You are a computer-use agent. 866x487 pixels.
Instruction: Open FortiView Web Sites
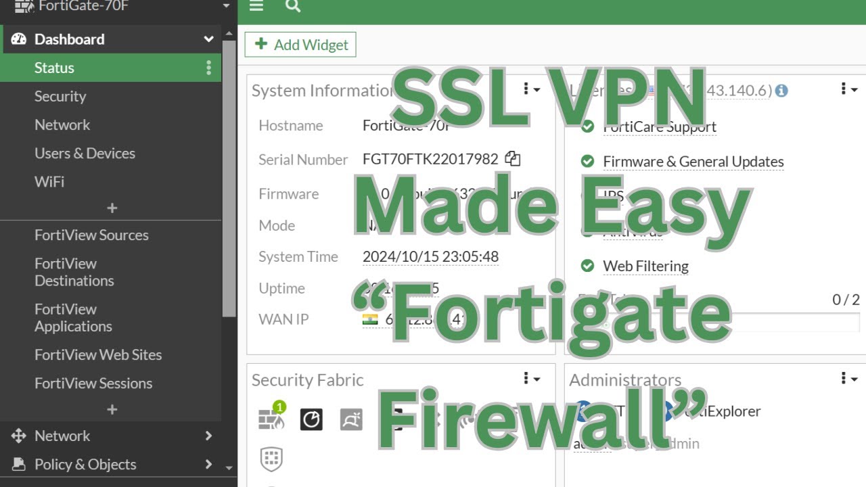pos(98,354)
